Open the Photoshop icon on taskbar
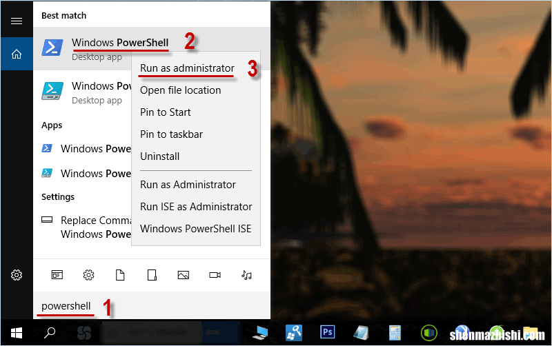This screenshot has width=552, height=346. coord(327,332)
